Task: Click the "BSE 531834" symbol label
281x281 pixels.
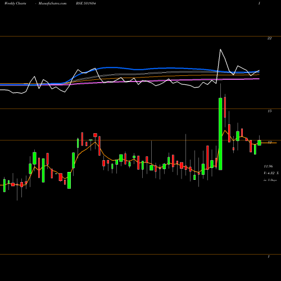Action: point(86,3)
